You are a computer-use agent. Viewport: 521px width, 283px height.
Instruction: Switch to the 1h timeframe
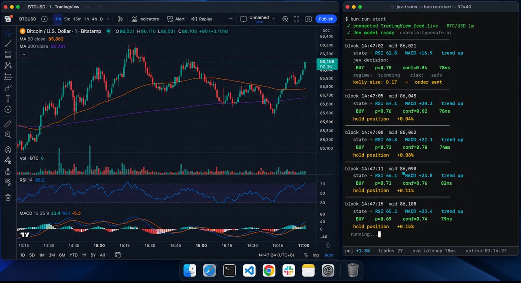pos(87,19)
